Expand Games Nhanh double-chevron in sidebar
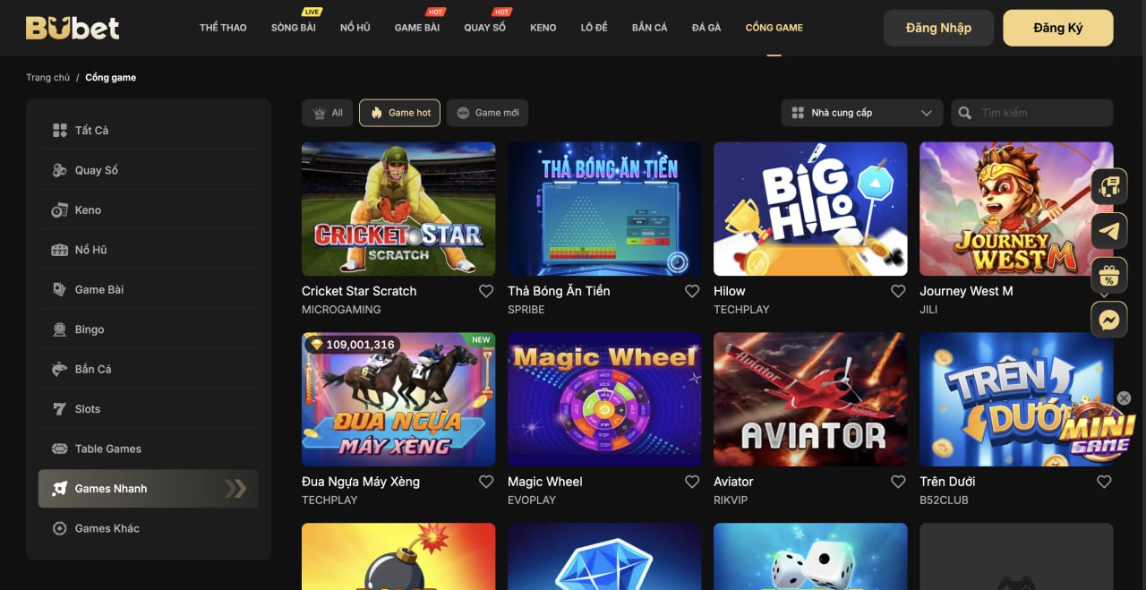The width and height of the screenshot is (1146, 590). pyautogui.click(x=235, y=488)
